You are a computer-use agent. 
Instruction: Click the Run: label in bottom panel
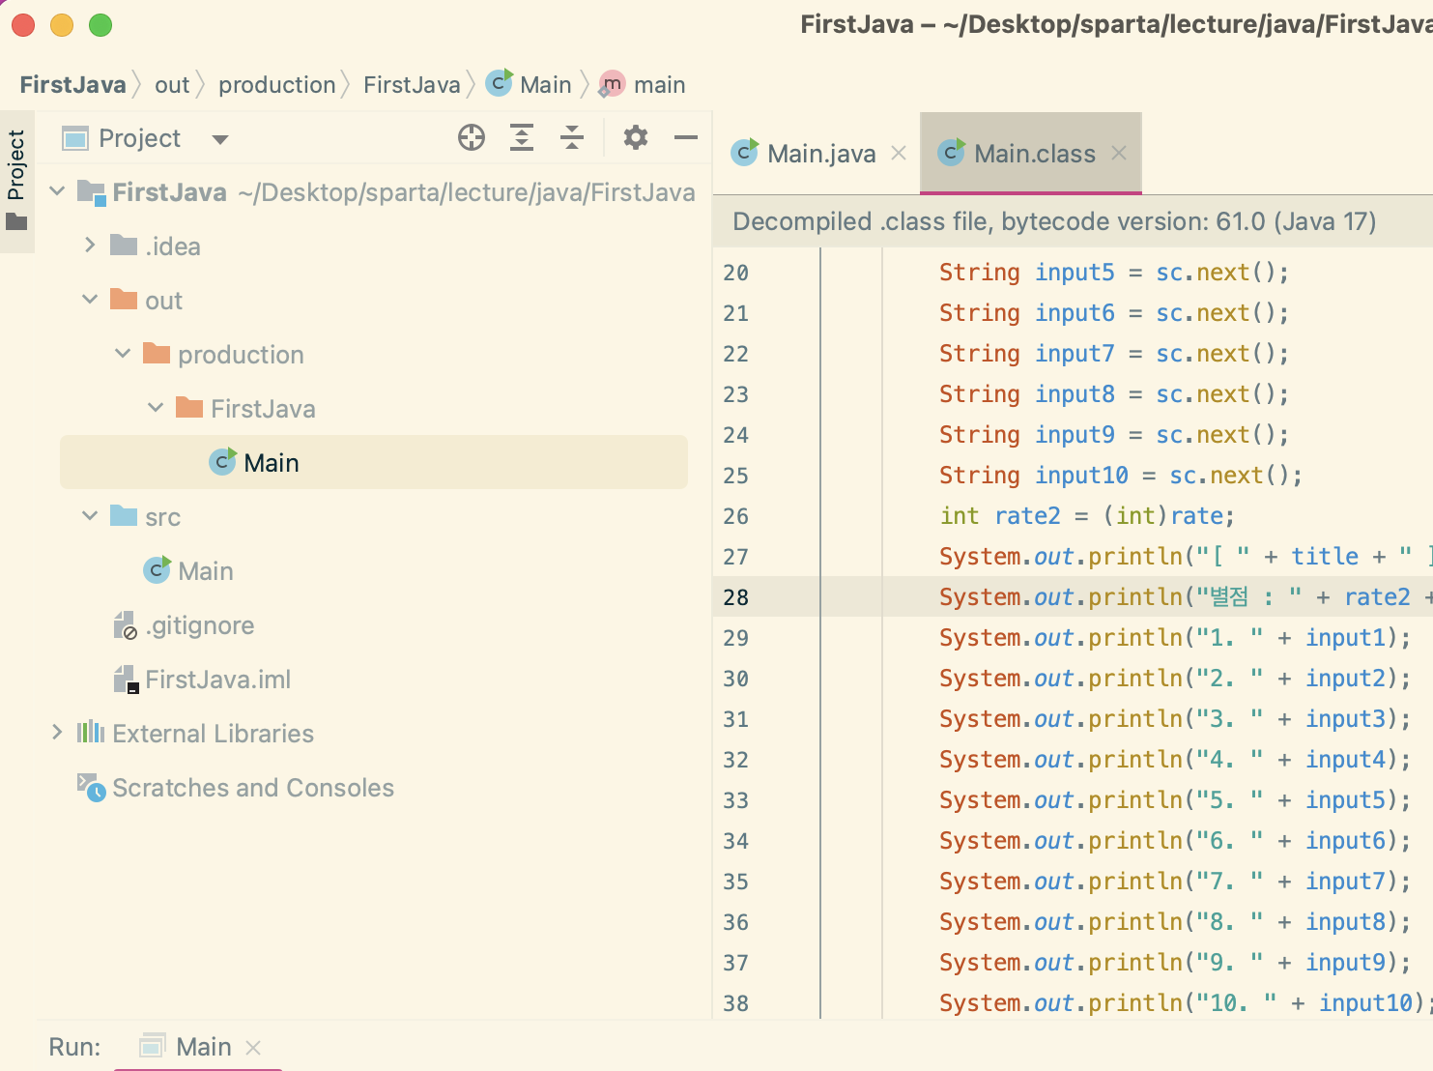click(74, 1047)
